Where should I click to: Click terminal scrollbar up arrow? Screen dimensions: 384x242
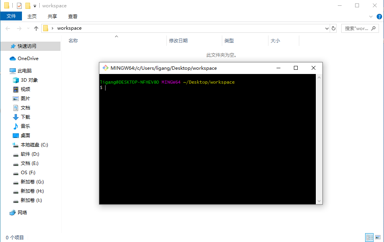pos(319,77)
